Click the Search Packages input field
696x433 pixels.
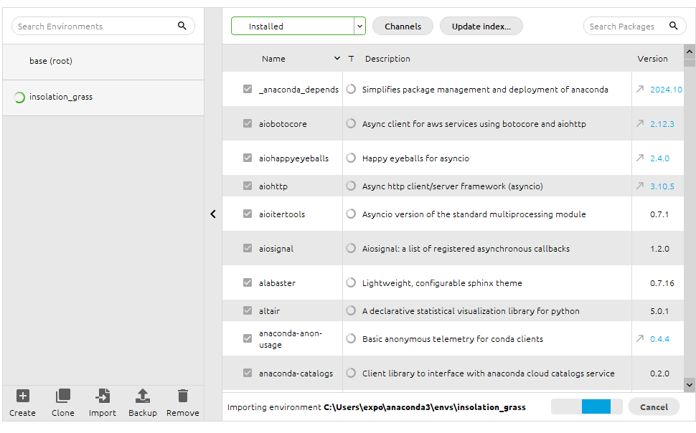(x=623, y=27)
